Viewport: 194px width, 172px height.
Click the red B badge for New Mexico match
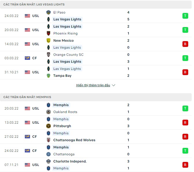click(x=185, y=44)
